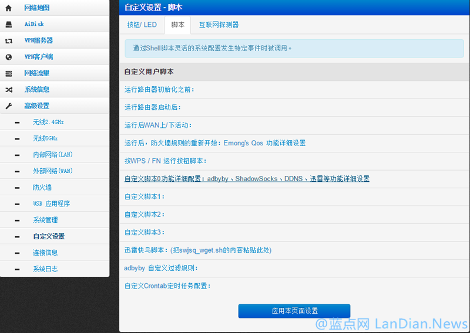Click the dash icon beside 内部网络(LAN)
The height and width of the screenshot is (333, 470).
click(17, 155)
